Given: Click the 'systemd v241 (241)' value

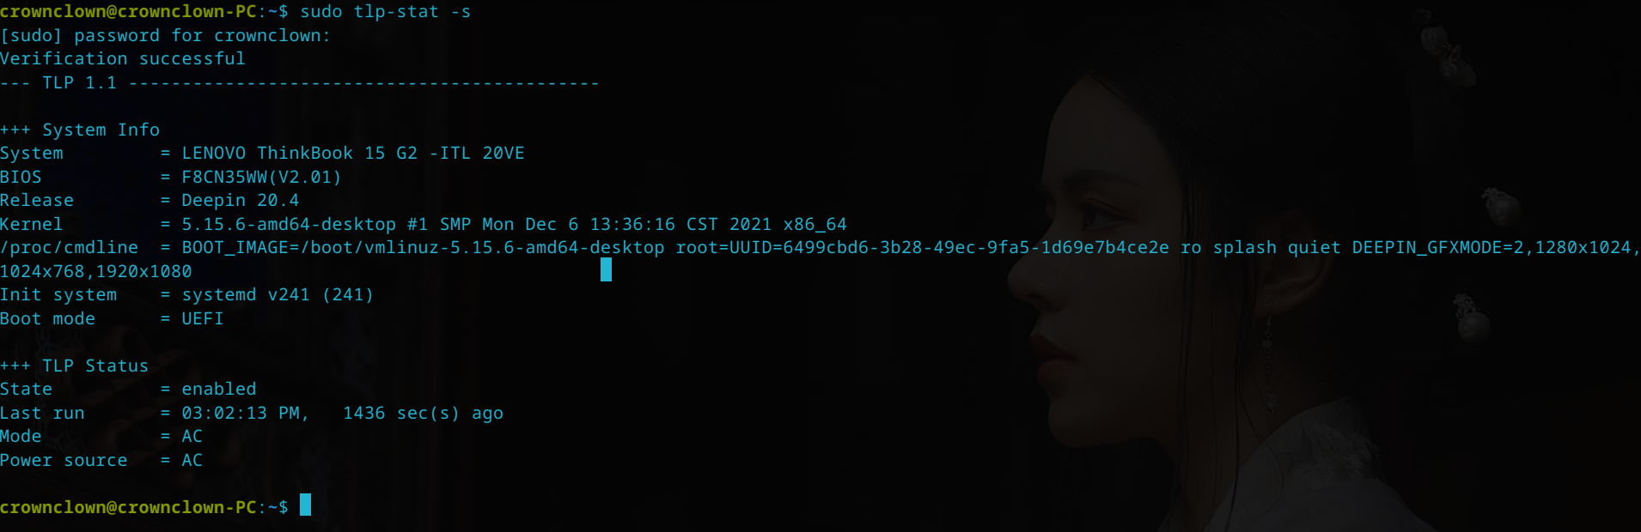Looking at the screenshot, I should (x=278, y=295).
